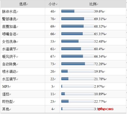The width and height of the screenshot is (127, 114).
Task: Select the 喷水调动 option label
Action: click(9, 72)
